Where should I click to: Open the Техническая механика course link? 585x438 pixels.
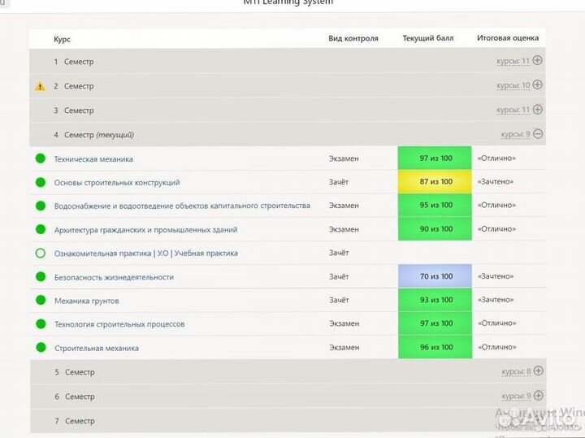pyautogui.click(x=93, y=159)
